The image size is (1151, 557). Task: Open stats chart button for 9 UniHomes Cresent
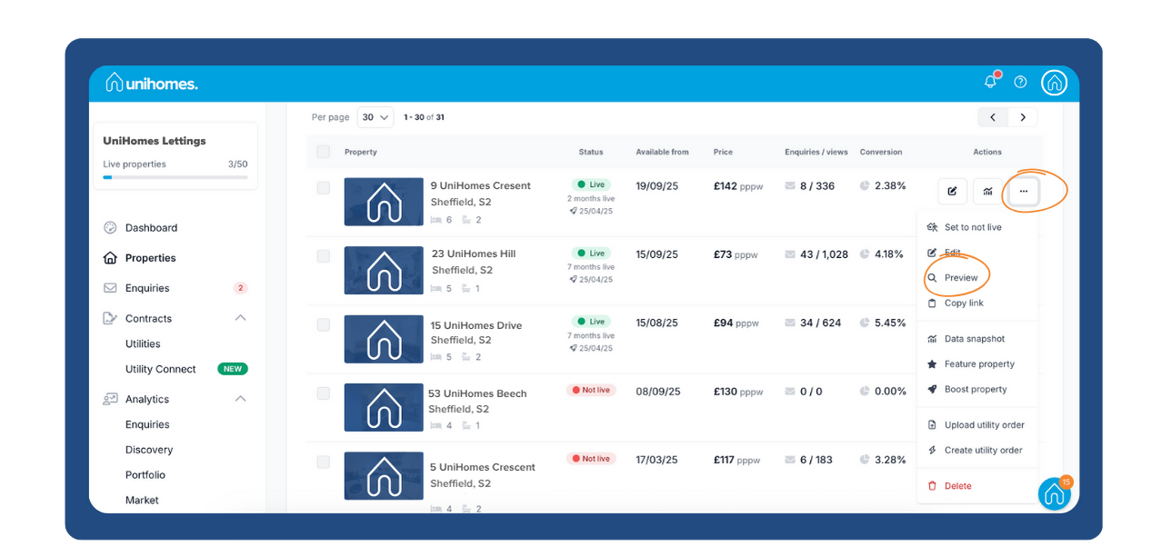pos(987,191)
